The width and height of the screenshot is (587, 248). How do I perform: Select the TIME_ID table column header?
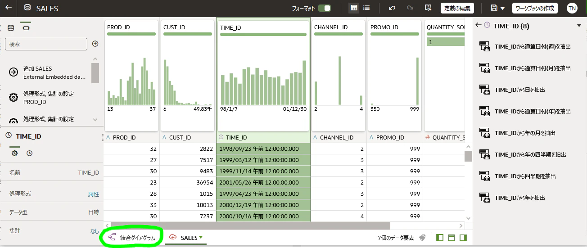(263, 137)
